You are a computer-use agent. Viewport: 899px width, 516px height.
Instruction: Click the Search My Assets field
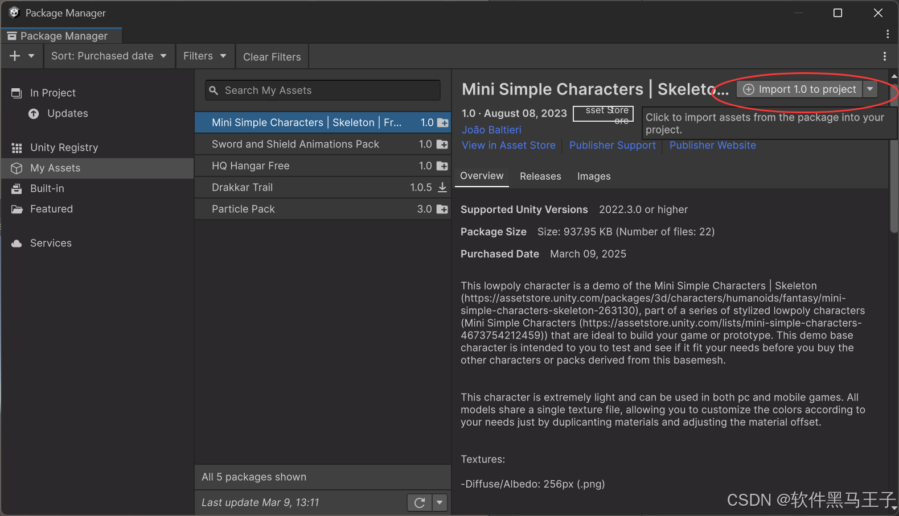pyautogui.click(x=323, y=90)
